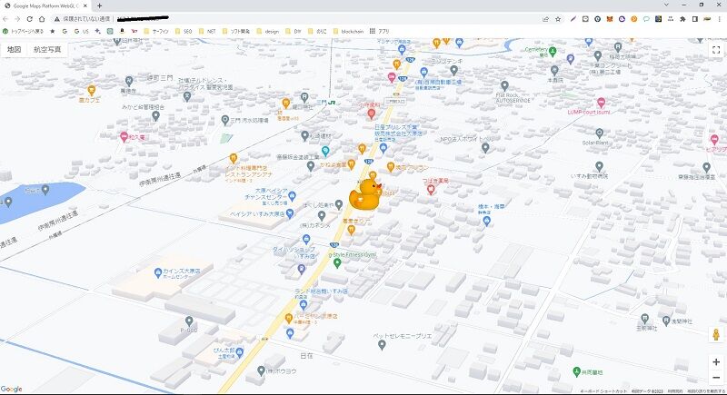Click browser forward arrow
The image size is (727, 395).
pos(17,19)
